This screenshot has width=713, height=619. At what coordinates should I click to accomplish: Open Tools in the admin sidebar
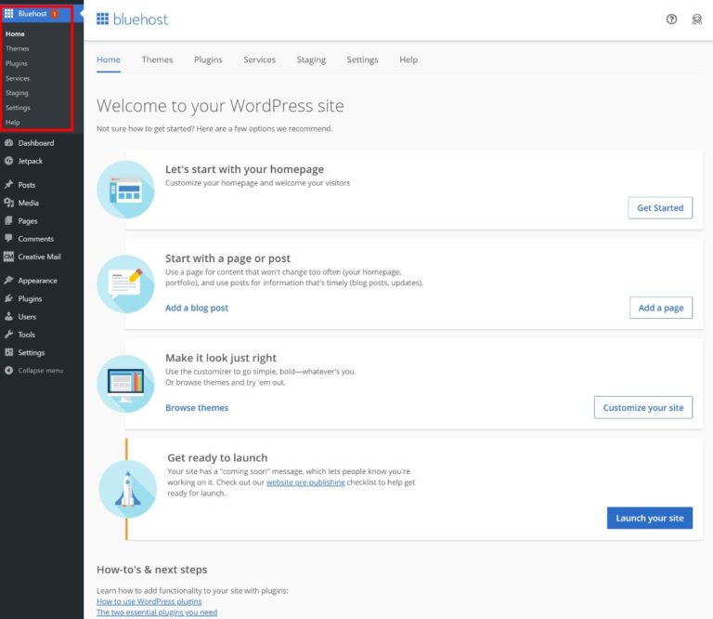(x=26, y=334)
